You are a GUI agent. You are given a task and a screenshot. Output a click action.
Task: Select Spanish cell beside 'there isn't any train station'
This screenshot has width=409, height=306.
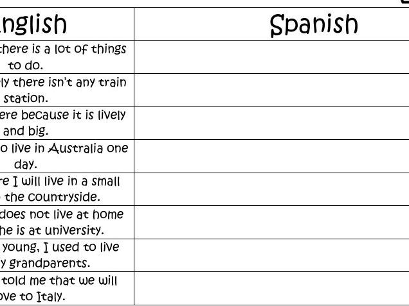tap(271, 90)
